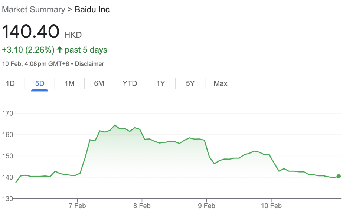This screenshot has width=343, height=210.
Task: Open the Disclaimer link
Action: point(89,64)
